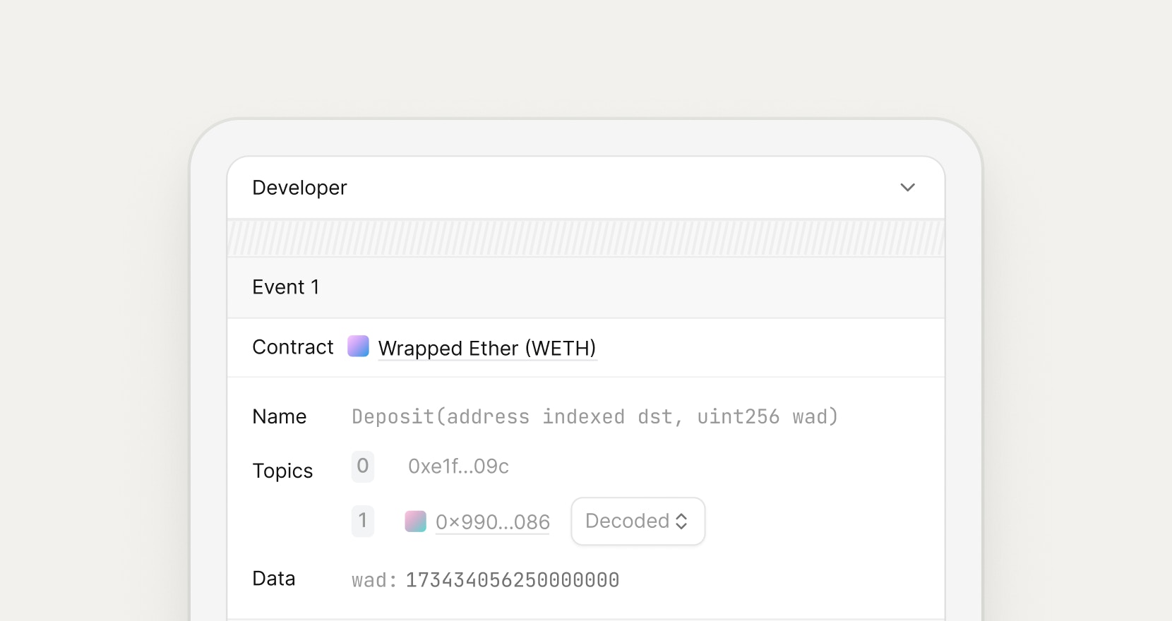Collapse the Developer section chevron
Image resolution: width=1172 pixels, height=621 pixels.
907,188
